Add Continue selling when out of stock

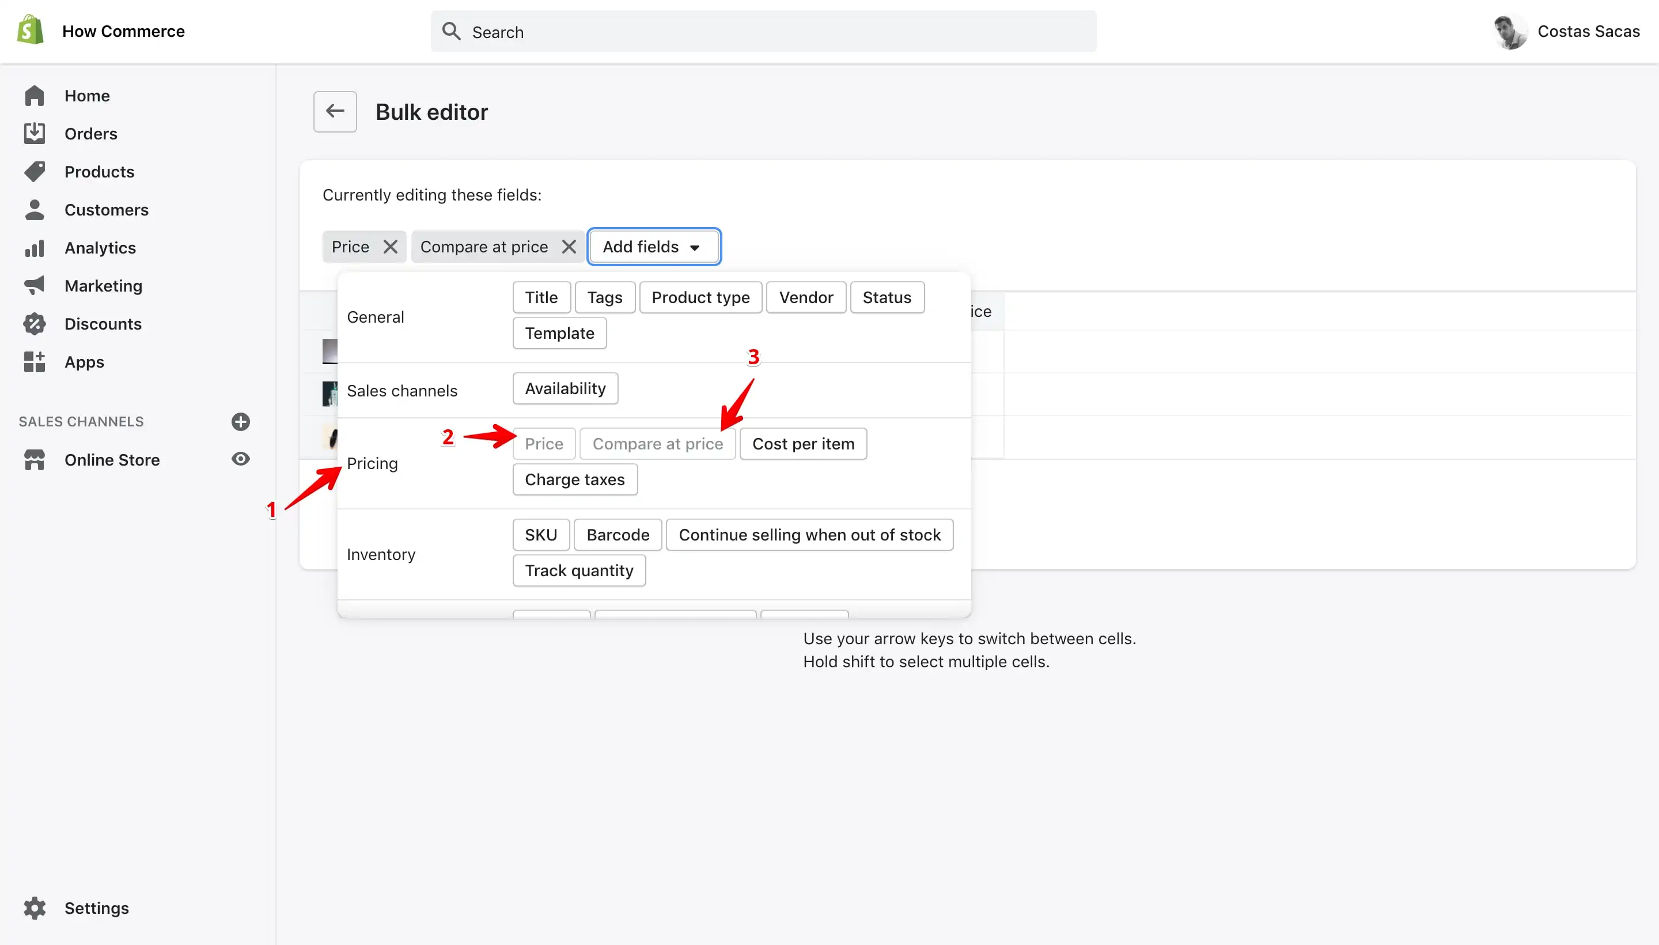coord(809,535)
